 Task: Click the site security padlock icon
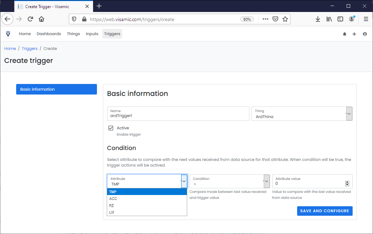(84, 19)
